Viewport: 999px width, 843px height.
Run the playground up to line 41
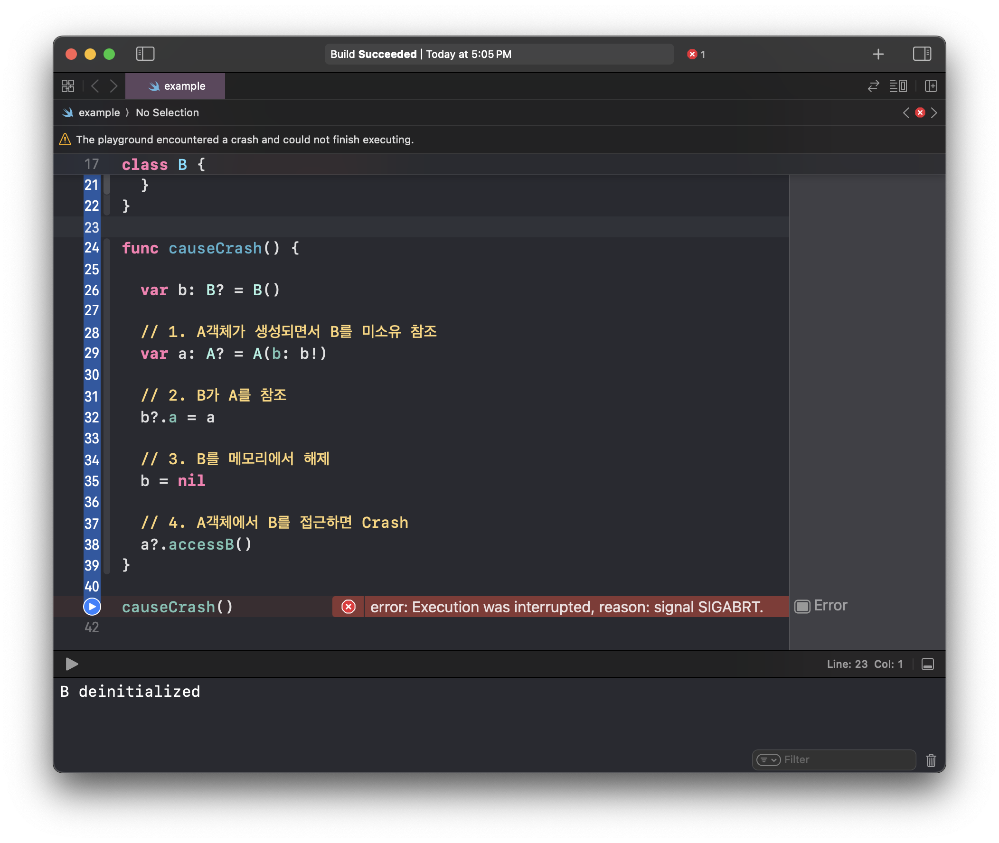tap(92, 607)
